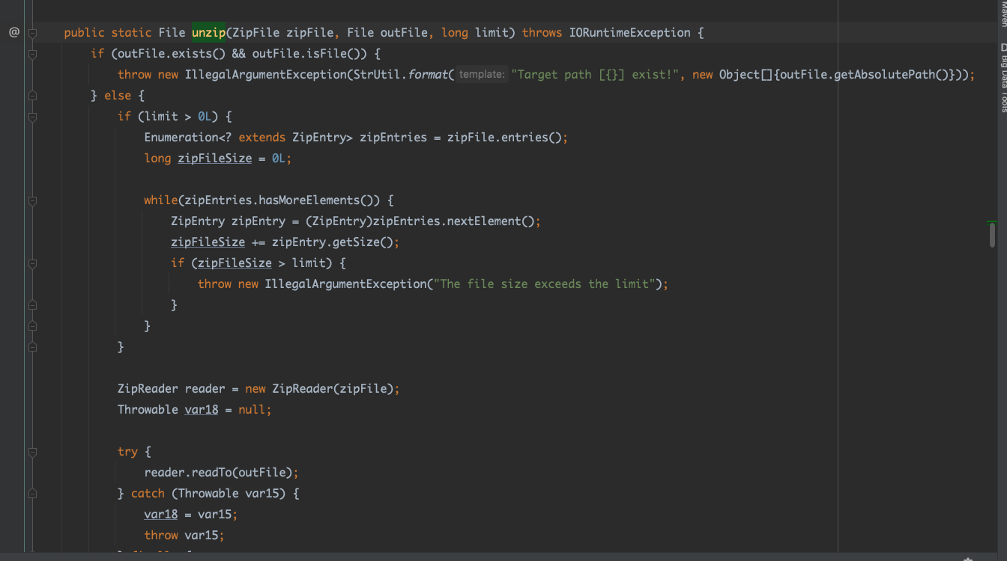
Task: Fold the '} else {' block in the gutter
Action: [x=32, y=96]
